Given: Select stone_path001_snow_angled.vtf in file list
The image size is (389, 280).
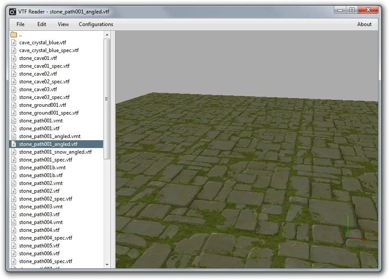Looking at the screenshot, I should (x=55, y=152).
